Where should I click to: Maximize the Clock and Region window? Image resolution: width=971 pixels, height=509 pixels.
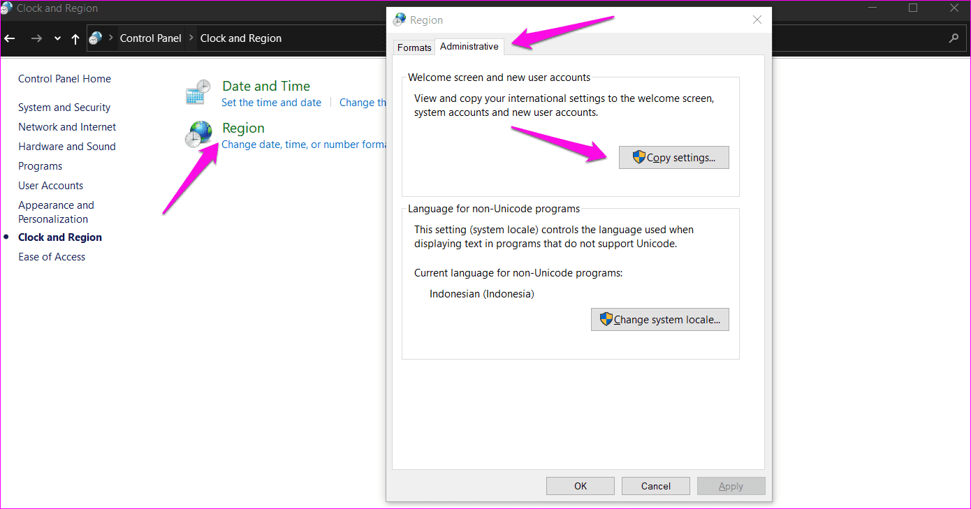pyautogui.click(x=912, y=8)
